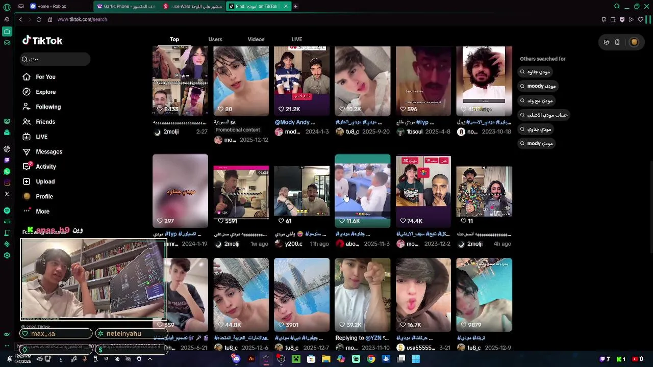Search suggestion 'moody مودي'
Screen dimensions: 653x367
[538, 86]
